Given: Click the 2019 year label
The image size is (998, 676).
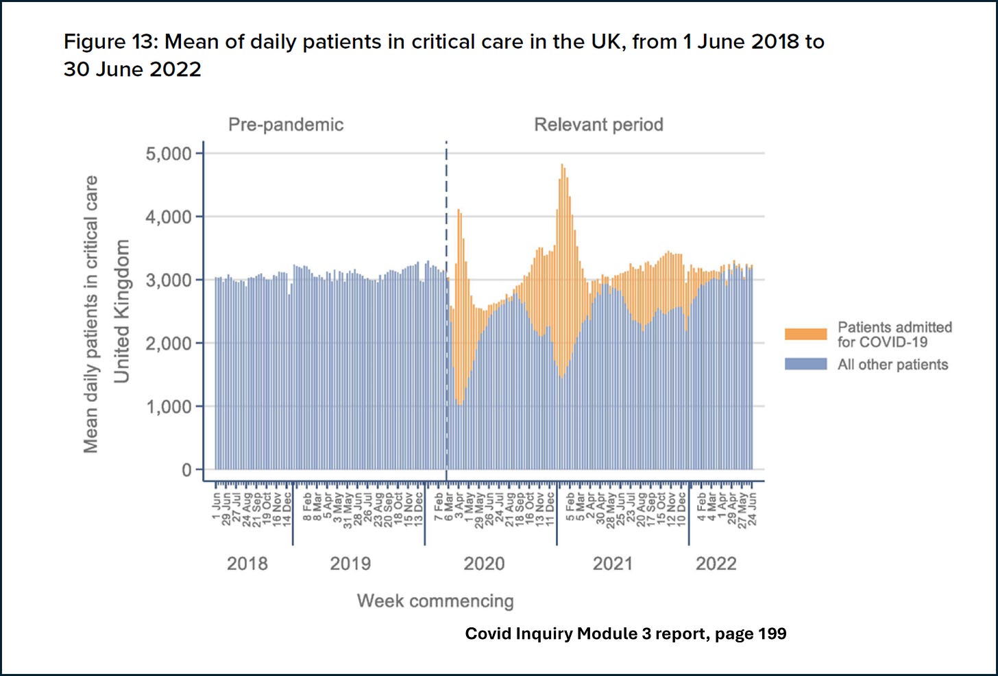Looking at the screenshot, I should (x=350, y=564).
